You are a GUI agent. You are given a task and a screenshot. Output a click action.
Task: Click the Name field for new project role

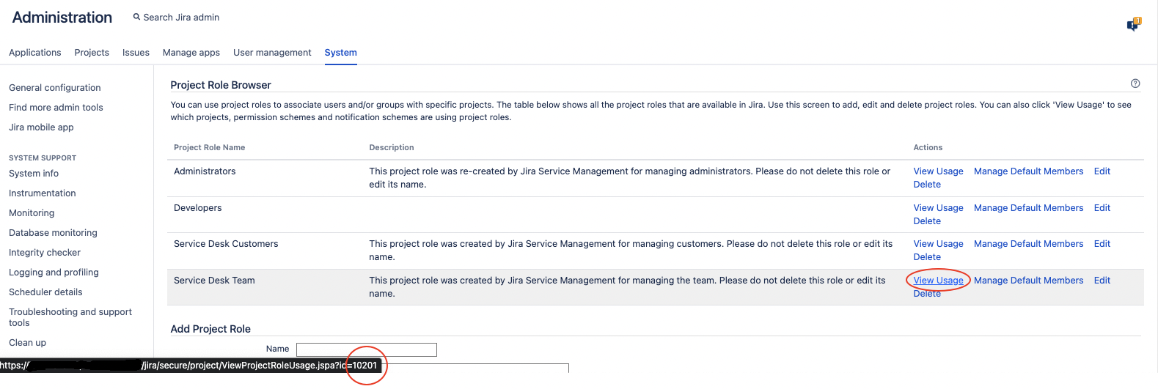coord(366,349)
